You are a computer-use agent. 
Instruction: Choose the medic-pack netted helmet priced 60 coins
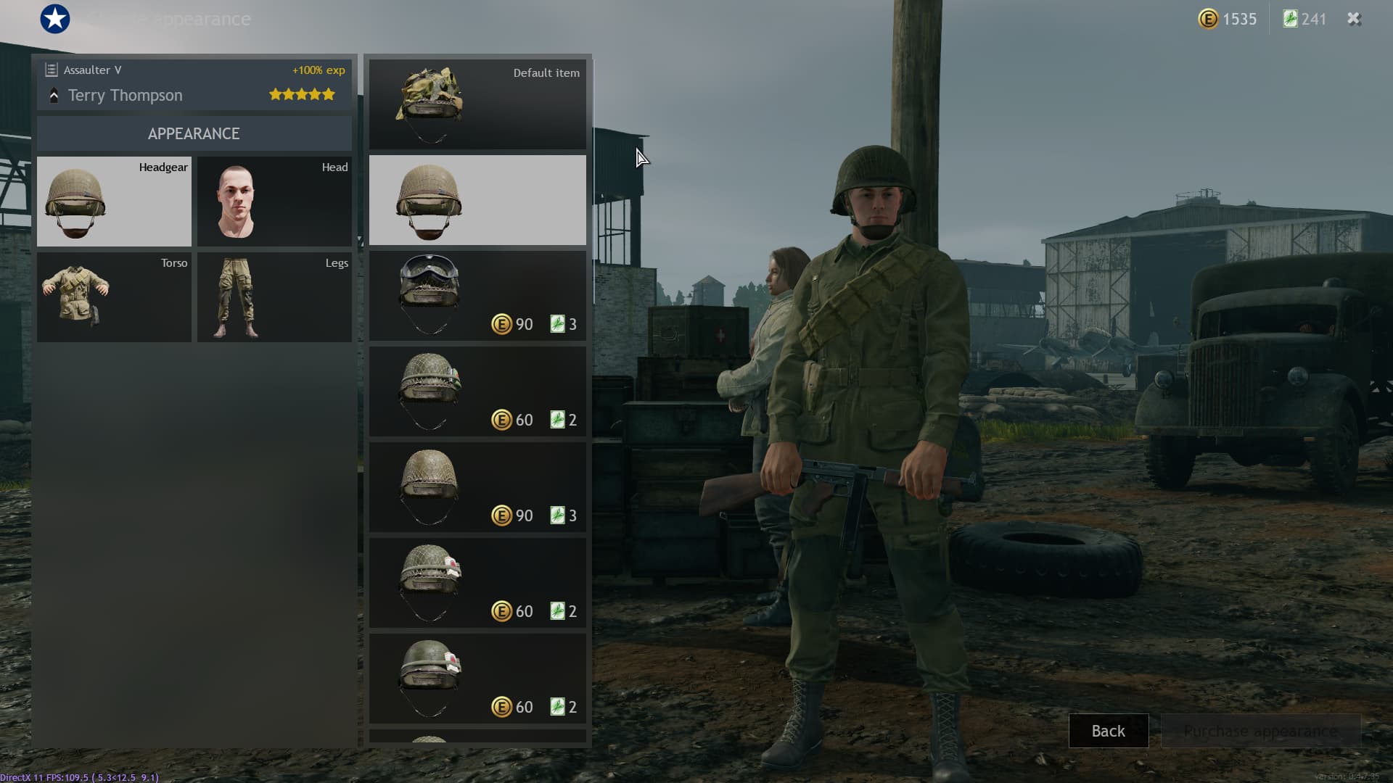click(477, 583)
